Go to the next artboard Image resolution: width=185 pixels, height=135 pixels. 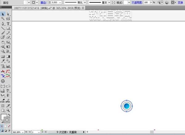(43, 132)
